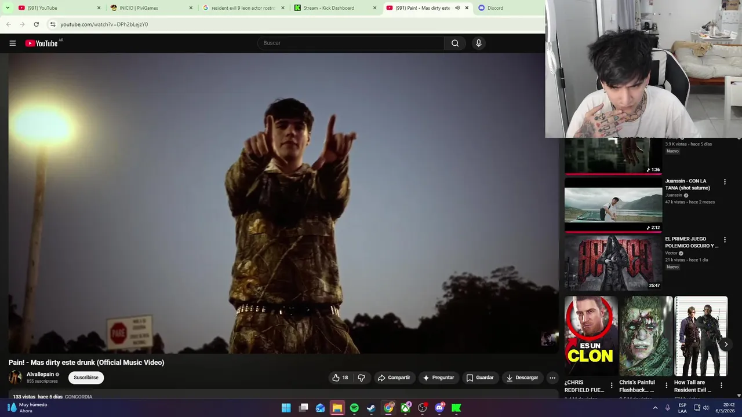
Task: Save video with Guardar button
Action: [480, 378]
